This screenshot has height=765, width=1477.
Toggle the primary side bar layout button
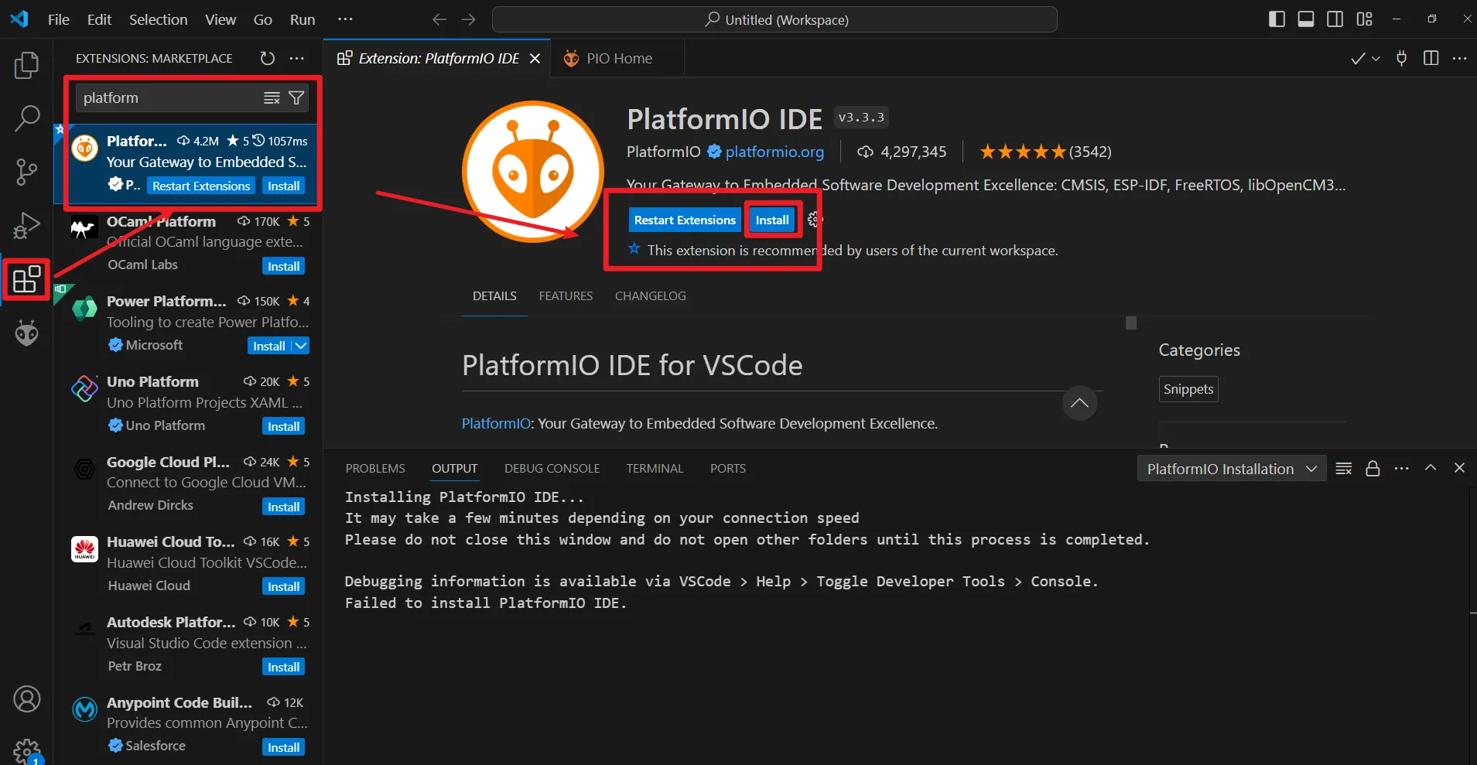click(1277, 19)
